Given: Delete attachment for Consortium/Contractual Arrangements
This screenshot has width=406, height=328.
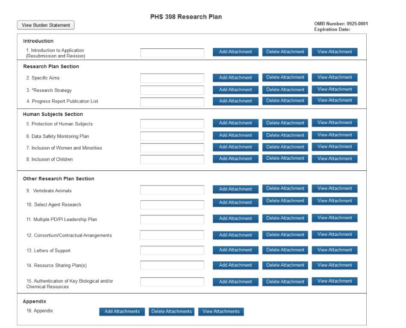Looking at the screenshot, I should [285, 235].
